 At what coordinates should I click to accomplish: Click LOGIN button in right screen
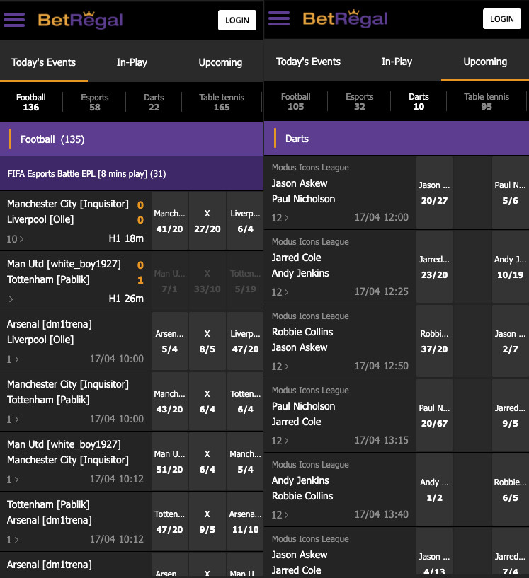click(x=502, y=19)
